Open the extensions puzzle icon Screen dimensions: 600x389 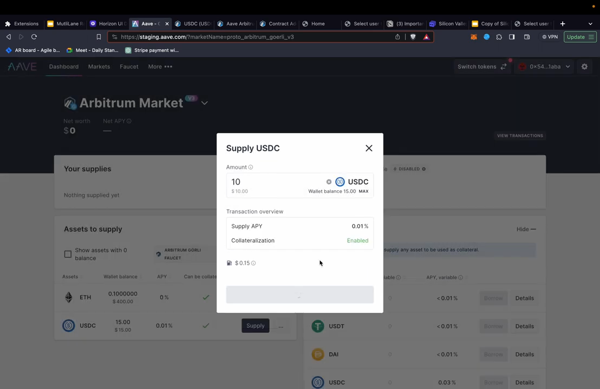coord(499,37)
